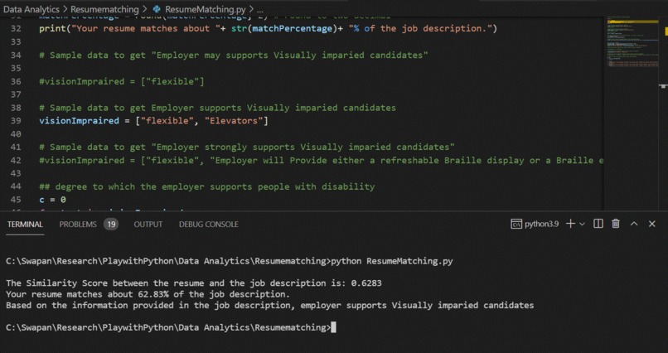Click the comment on line 44 about disability
The height and width of the screenshot is (353, 668).
click(207, 186)
